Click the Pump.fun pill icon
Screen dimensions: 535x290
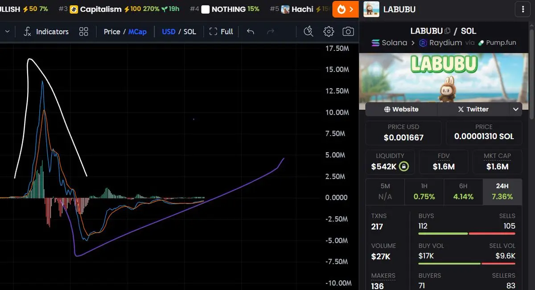coord(481,43)
